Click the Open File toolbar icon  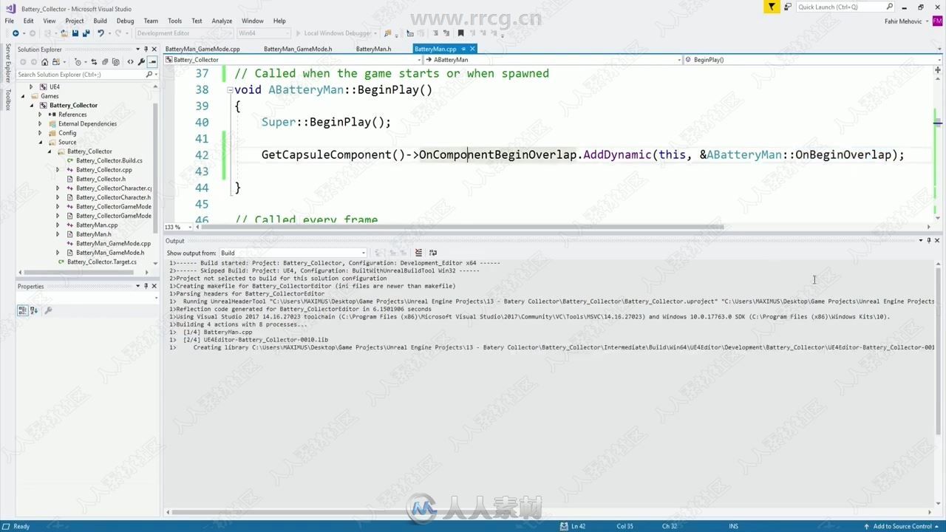coord(64,33)
